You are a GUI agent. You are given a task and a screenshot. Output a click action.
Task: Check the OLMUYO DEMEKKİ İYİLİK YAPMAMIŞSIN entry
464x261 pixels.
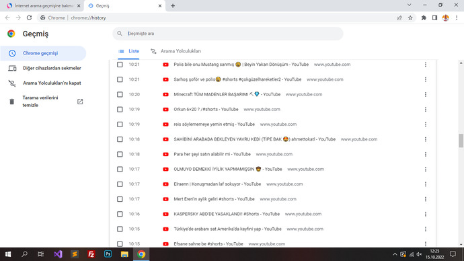pyautogui.click(x=120, y=170)
